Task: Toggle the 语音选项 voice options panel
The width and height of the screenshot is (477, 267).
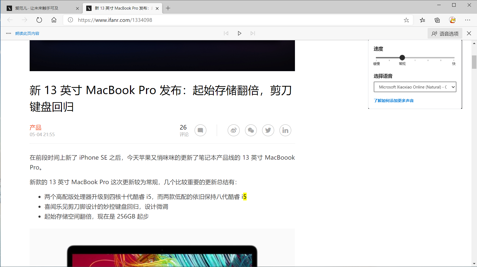Action: click(x=445, y=34)
